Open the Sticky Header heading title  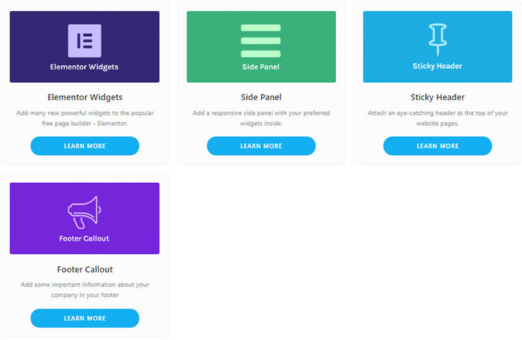coord(437,97)
